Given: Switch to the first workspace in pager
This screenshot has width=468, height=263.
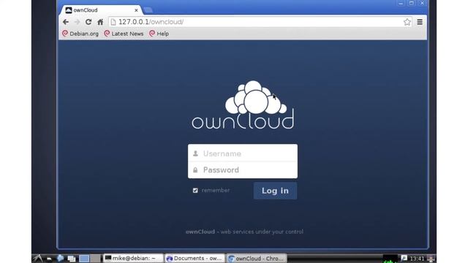Looking at the screenshot, I should click(x=84, y=259).
